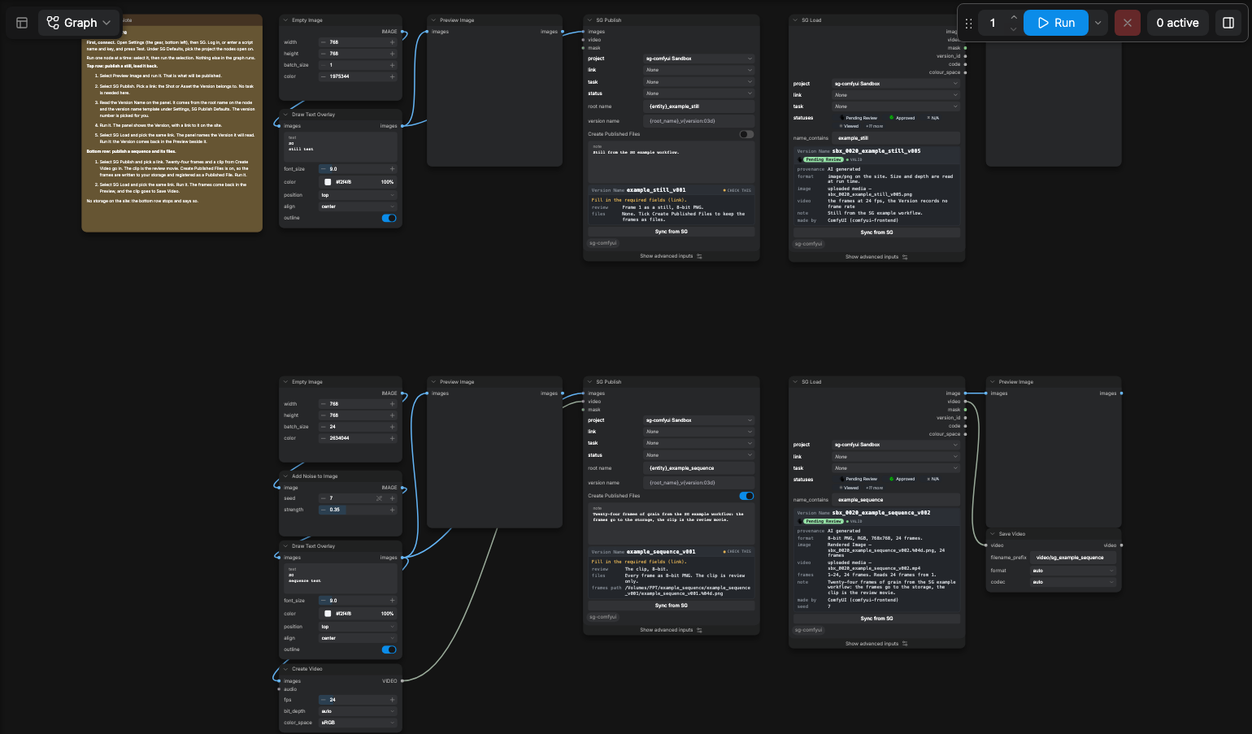Open color swatch in sequence text overlay node
The width and height of the screenshot is (1252, 734).
coord(328,614)
